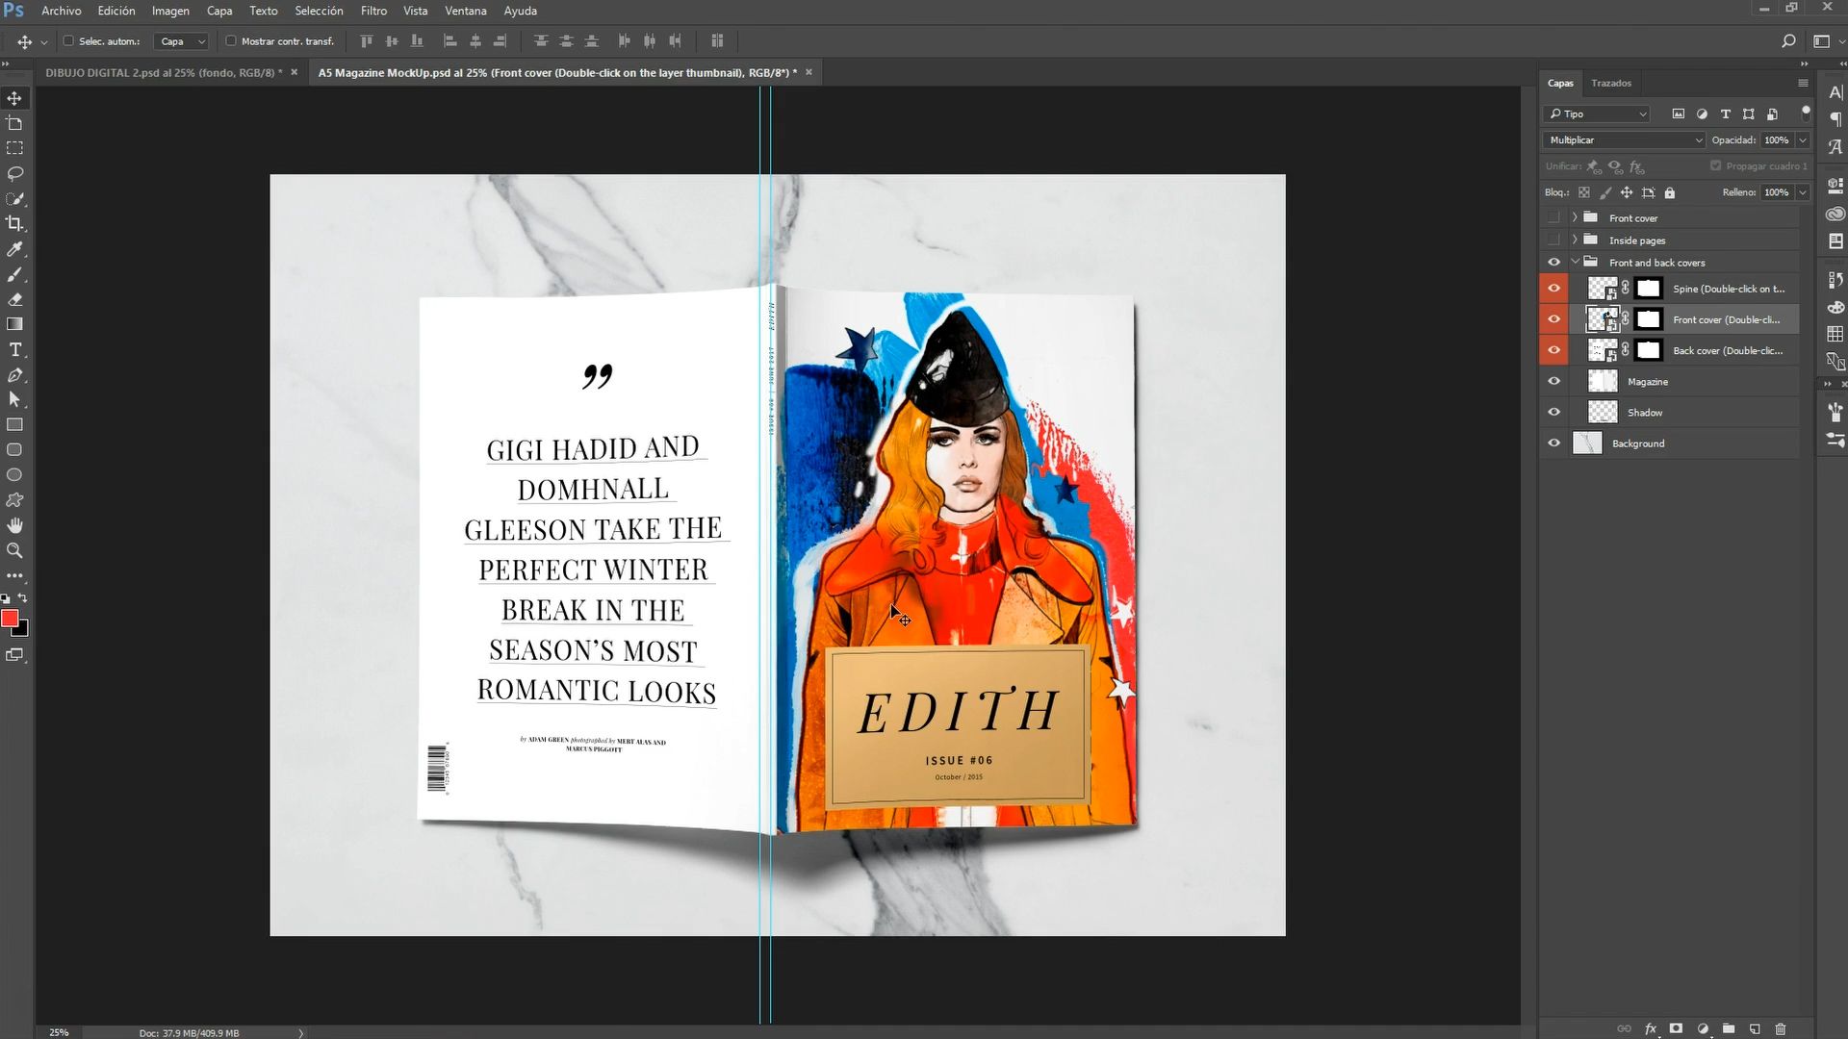Select the Gradient tool
Screen dimensions: 1848x1039
coord(14,324)
